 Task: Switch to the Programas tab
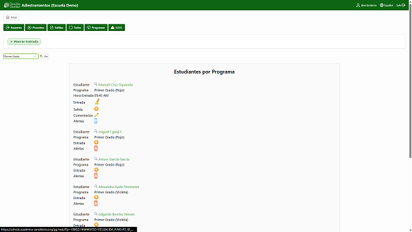96,28
